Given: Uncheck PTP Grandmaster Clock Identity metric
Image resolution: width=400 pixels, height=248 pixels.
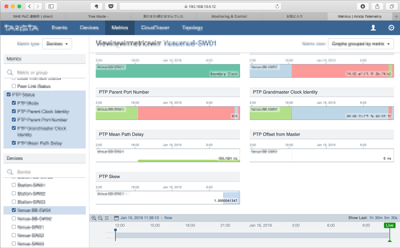Looking at the screenshot, I should pos(14,128).
